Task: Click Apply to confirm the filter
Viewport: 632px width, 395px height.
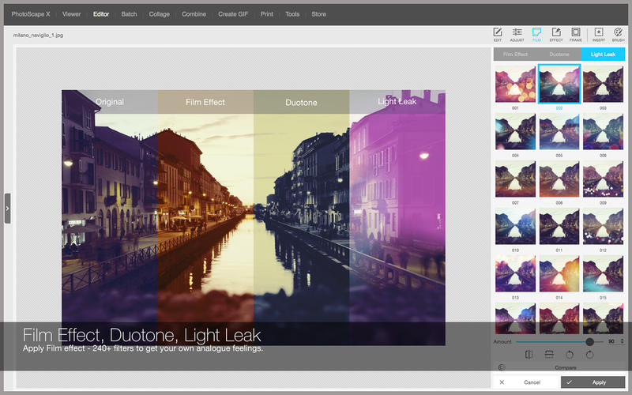Action: point(592,382)
